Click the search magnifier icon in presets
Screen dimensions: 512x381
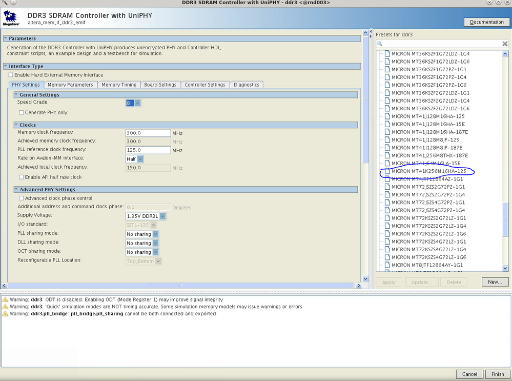click(380, 44)
